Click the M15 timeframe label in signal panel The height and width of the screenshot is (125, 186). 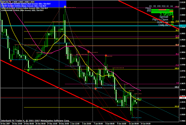click(x=159, y=6)
